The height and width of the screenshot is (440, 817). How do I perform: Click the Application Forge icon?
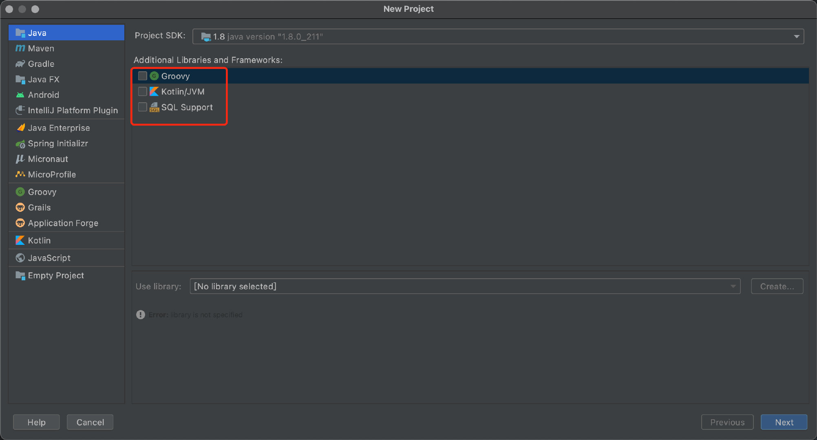[x=20, y=223]
